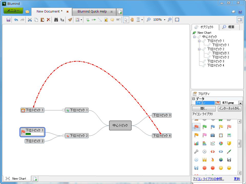This screenshot has height=184, width=246.
Task: Click the Format Painter brush icon
Action: click(x=70, y=20)
